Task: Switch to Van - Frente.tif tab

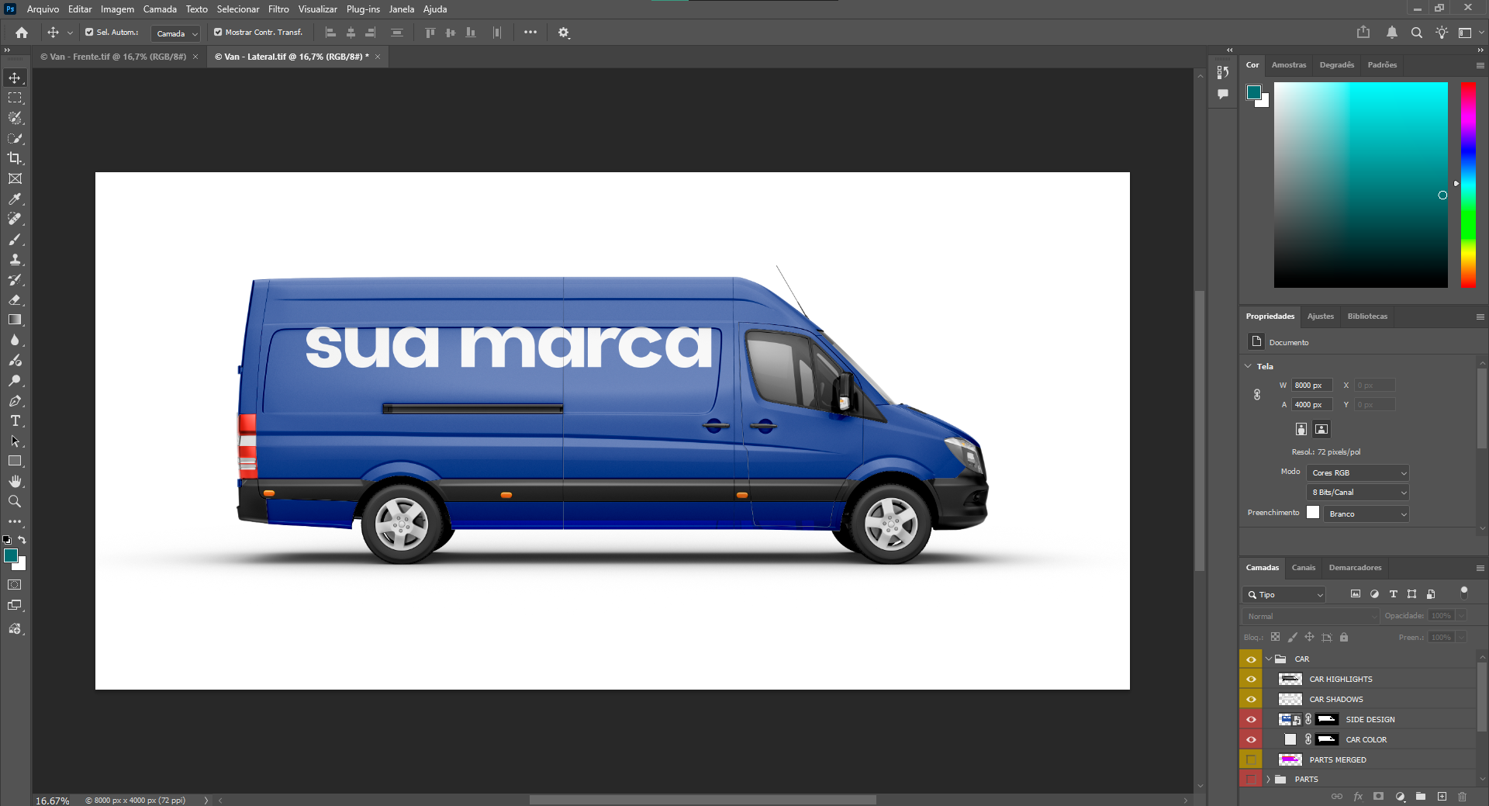Action: point(118,57)
